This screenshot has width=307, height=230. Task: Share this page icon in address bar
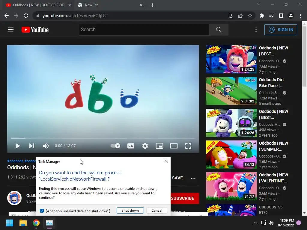coord(240,16)
